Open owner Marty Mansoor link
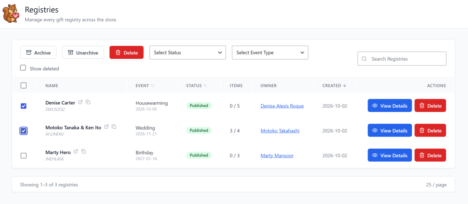This screenshot has width=468, height=204. [277, 155]
